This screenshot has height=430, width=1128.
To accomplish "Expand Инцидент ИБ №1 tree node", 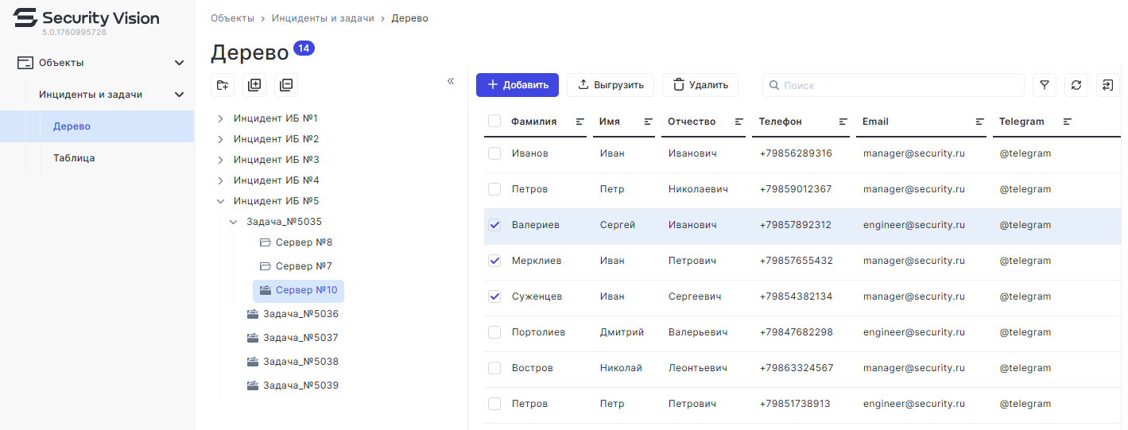I will coord(220,118).
